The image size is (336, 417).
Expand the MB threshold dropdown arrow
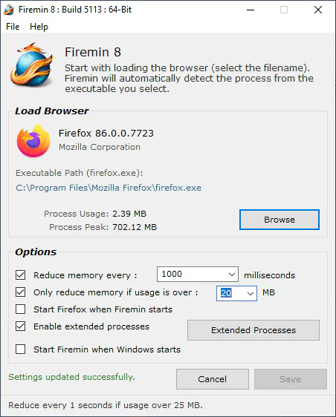tap(251, 294)
